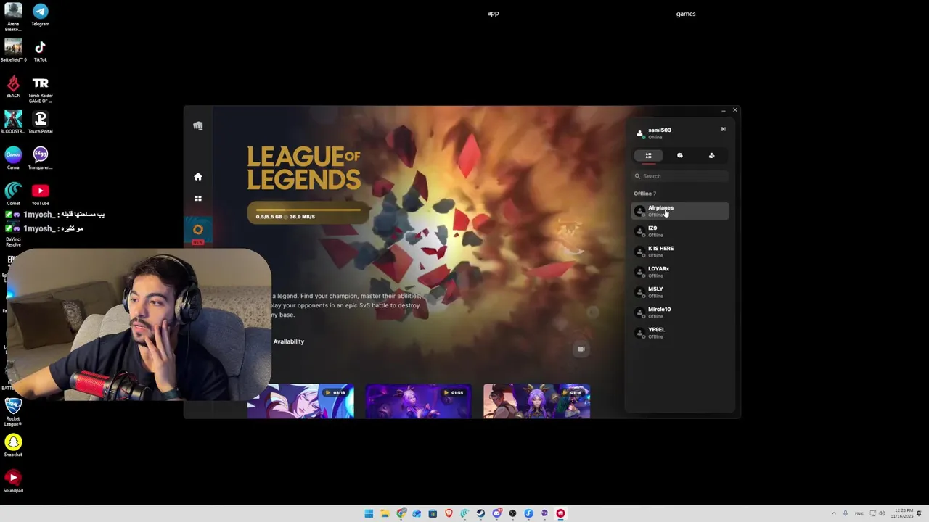
Task: Open ENG language input switcher
Action: (x=859, y=513)
